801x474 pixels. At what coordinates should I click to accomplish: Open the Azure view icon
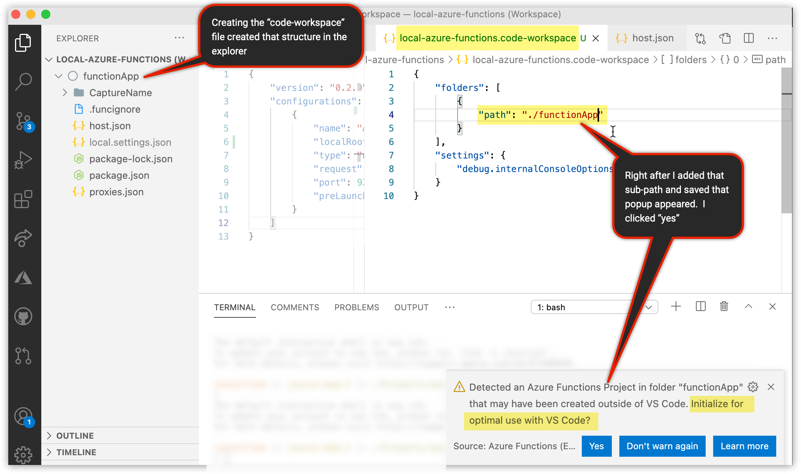pos(23,278)
